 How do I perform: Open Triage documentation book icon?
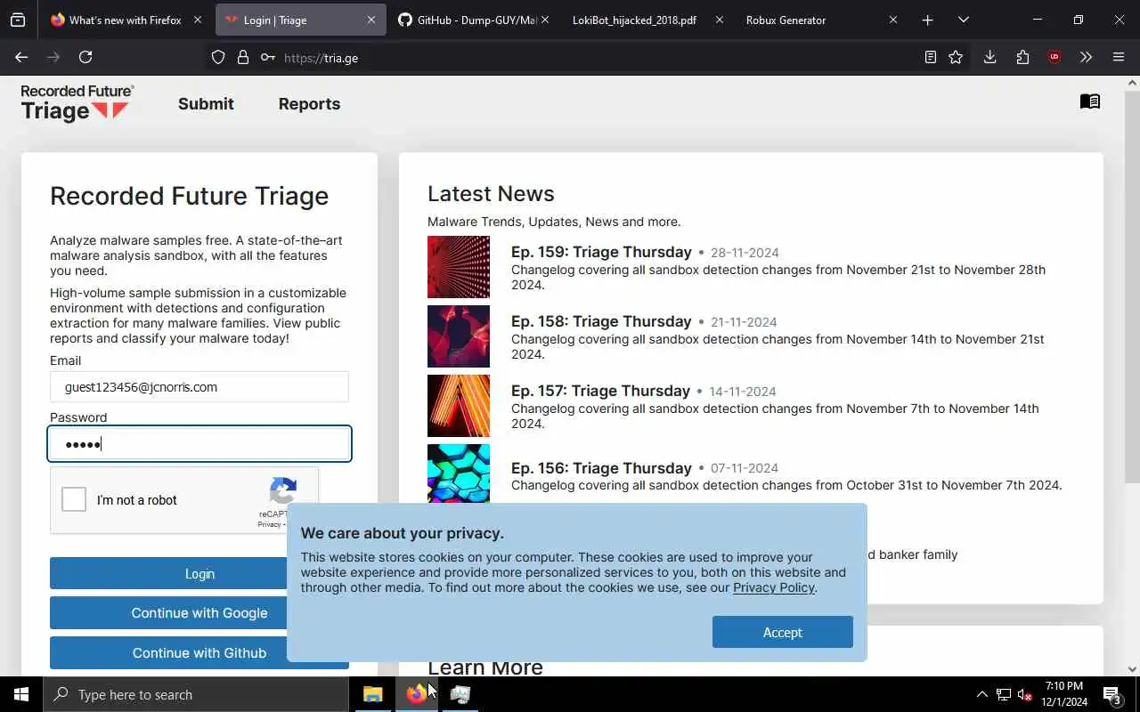tap(1090, 101)
